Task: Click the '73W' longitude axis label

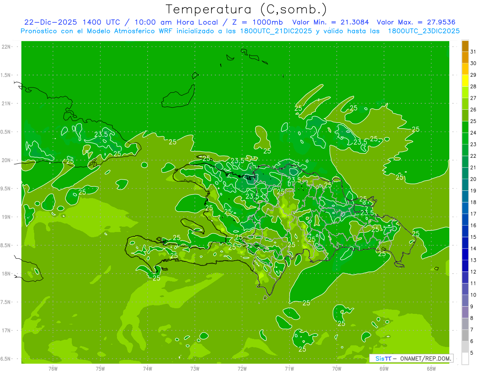Action: pyautogui.click(x=195, y=368)
